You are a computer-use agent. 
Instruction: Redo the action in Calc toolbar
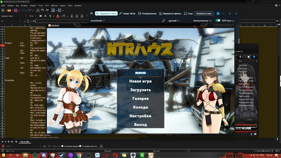[x=30, y=10]
